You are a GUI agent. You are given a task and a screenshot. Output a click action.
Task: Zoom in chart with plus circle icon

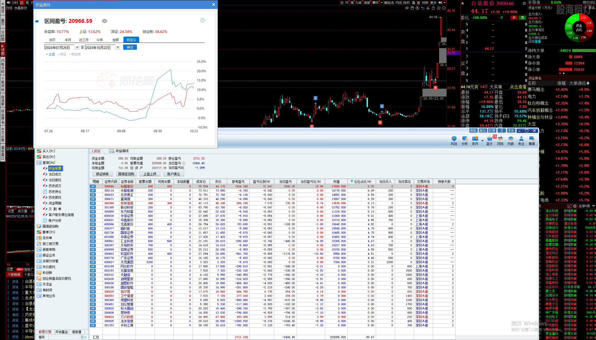tap(439, 8)
